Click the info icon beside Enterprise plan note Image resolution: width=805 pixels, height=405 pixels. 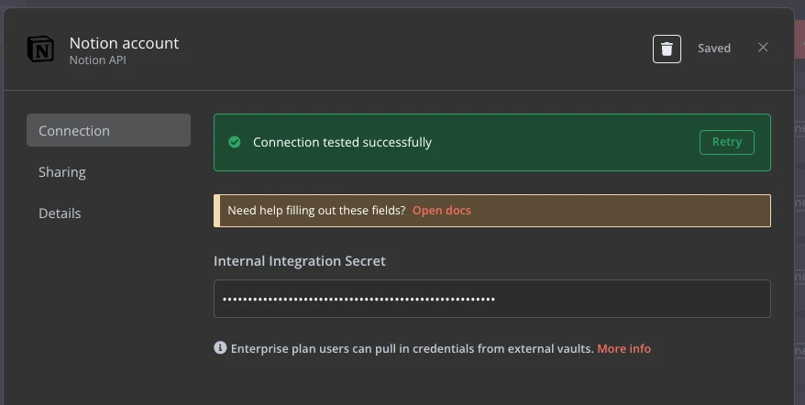[220, 348]
